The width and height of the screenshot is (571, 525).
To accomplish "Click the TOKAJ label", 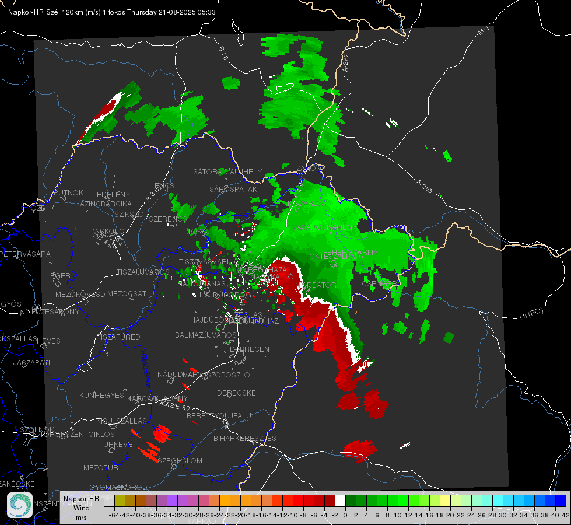I will (x=198, y=232).
